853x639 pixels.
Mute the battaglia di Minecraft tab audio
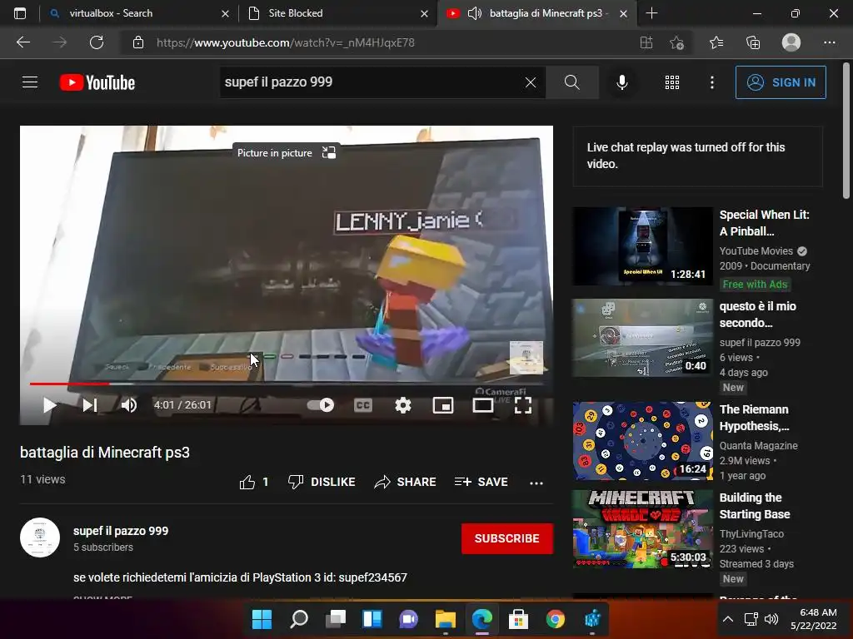click(x=474, y=13)
